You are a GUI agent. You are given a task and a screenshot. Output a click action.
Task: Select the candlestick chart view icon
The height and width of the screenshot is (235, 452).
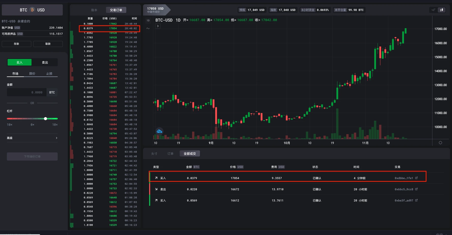point(442,10)
